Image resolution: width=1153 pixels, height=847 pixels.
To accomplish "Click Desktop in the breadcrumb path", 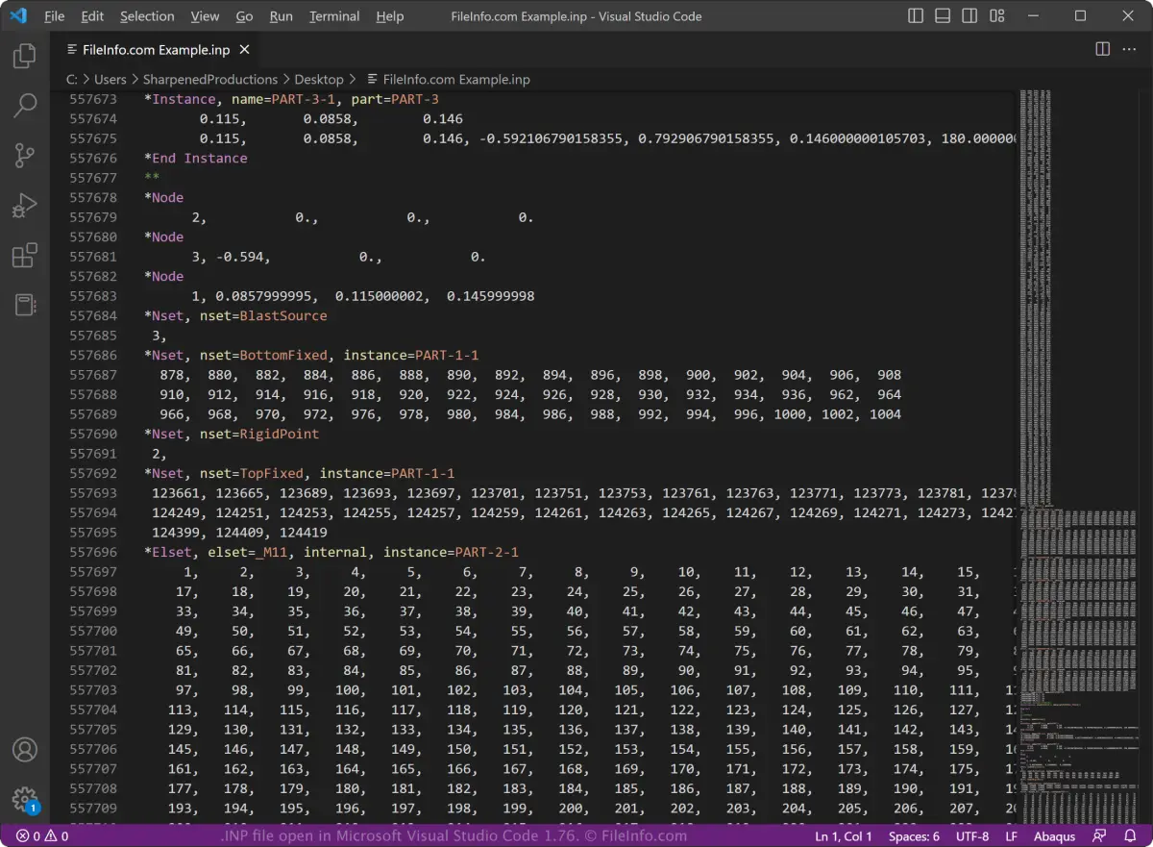I will [x=319, y=80].
